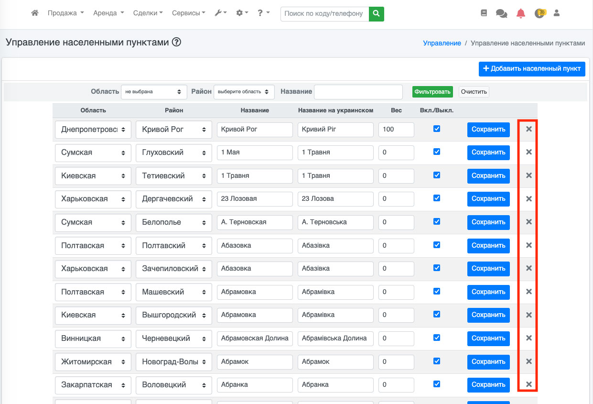Image resolution: width=593 pixels, height=404 pixels.
Task: Click the help question mark beside page title
Action: tap(176, 42)
